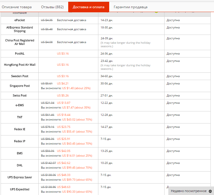
Task: Click the US $4.21 Singapore Post price
Action: (x=63, y=83)
